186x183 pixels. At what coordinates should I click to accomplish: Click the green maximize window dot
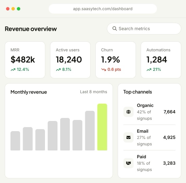coord(19,9)
